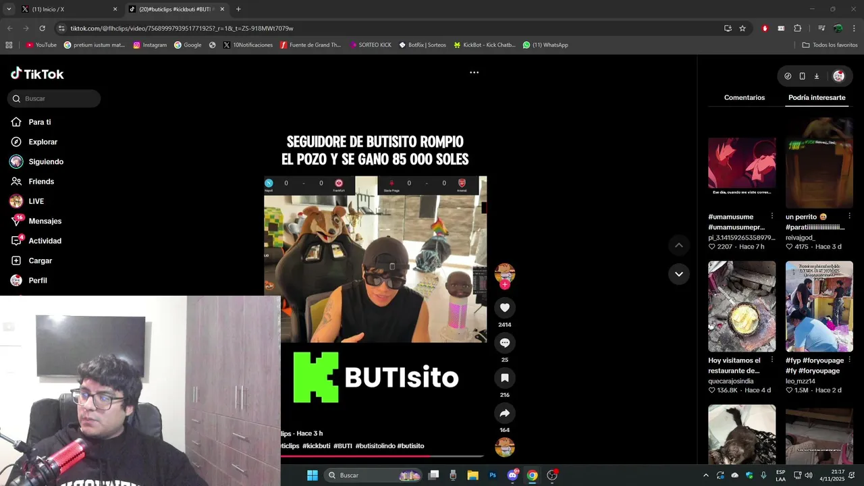
Task: Open the get-app phone icon
Action: pyautogui.click(x=802, y=76)
